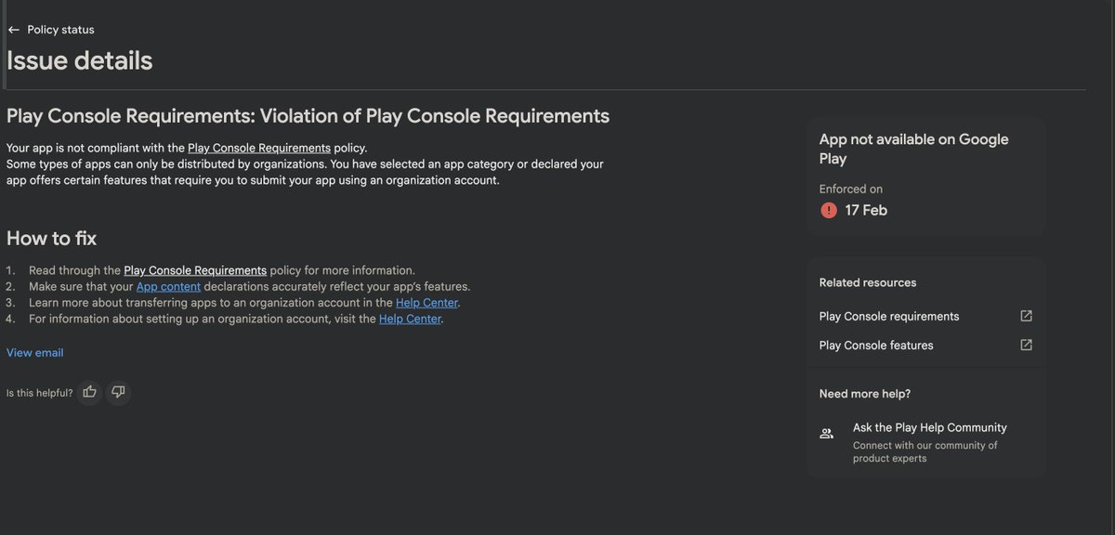The width and height of the screenshot is (1115, 535).
Task: Click the red enforcement alert icon
Action: point(829,211)
